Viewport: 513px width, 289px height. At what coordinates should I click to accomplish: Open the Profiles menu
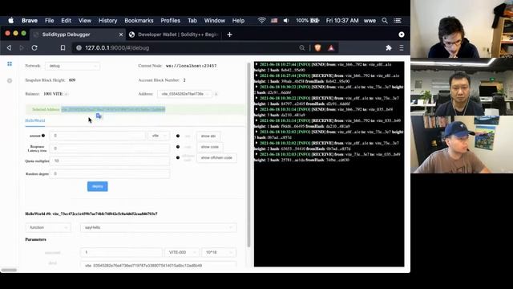click(x=170, y=20)
